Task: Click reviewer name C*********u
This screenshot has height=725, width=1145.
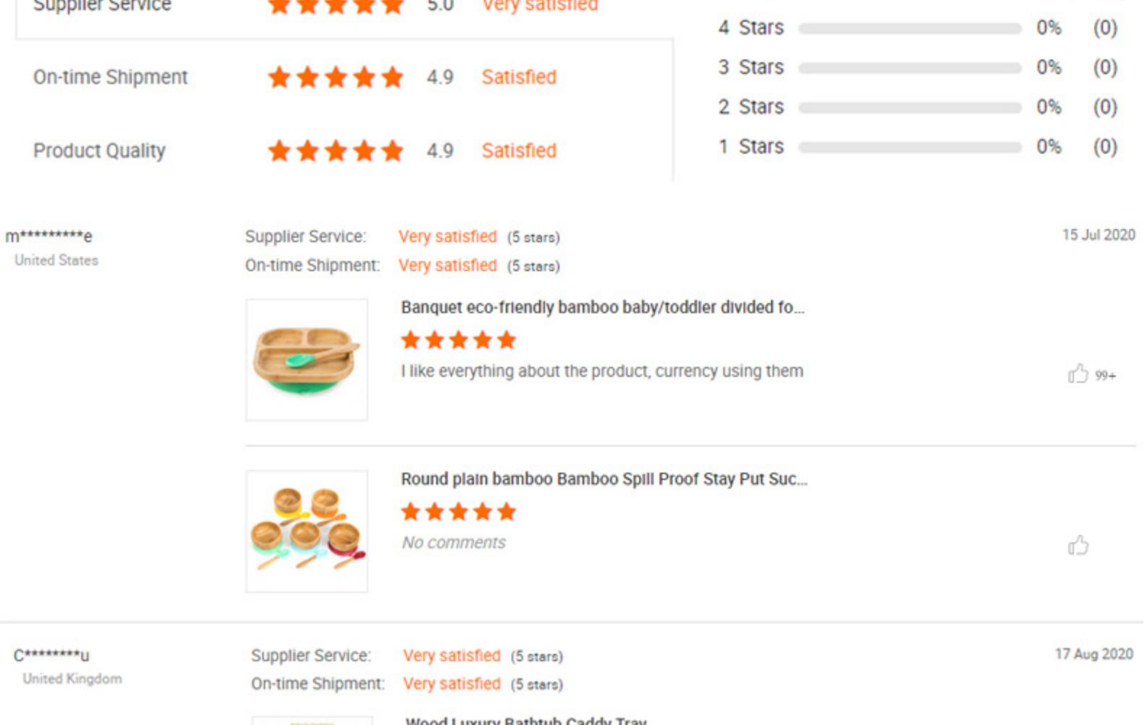Action: click(51, 655)
